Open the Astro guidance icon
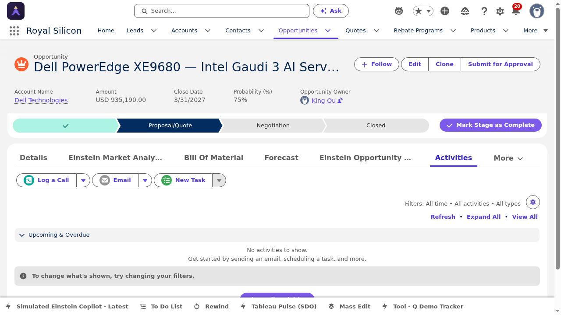The width and height of the screenshot is (561, 315). [x=399, y=11]
